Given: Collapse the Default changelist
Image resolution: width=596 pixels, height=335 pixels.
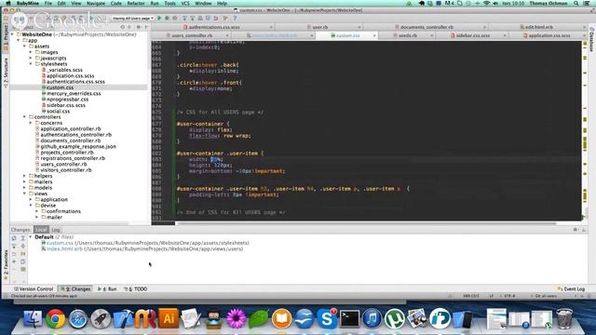Looking at the screenshot, I should click(31, 237).
